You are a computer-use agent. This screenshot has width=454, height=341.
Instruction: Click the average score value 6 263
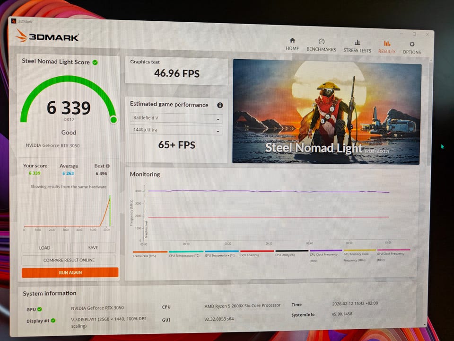click(68, 173)
